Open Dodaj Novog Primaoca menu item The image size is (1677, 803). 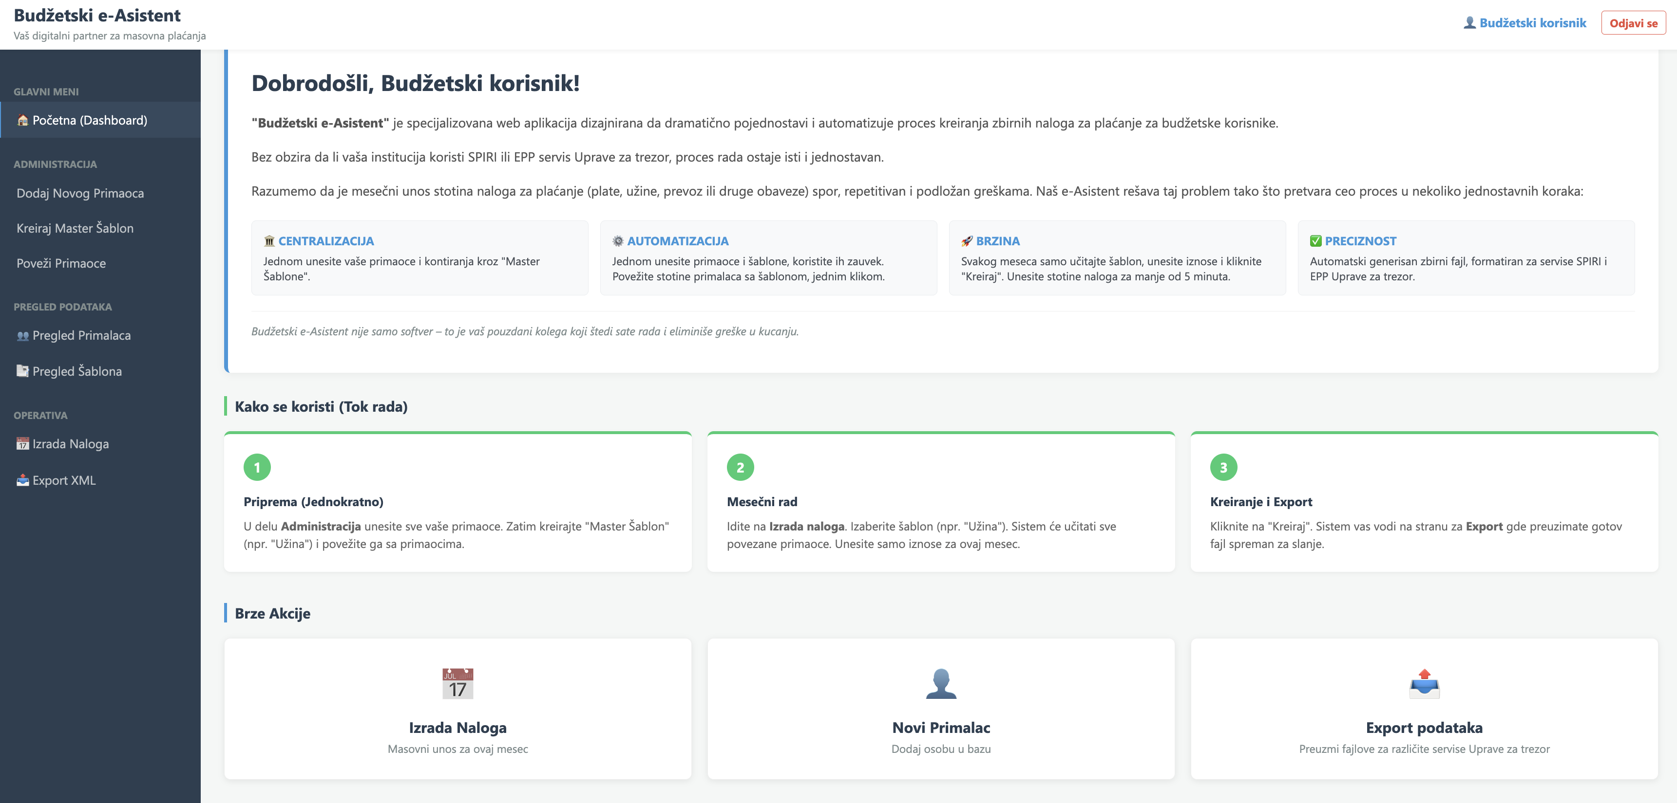click(x=80, y=193)
